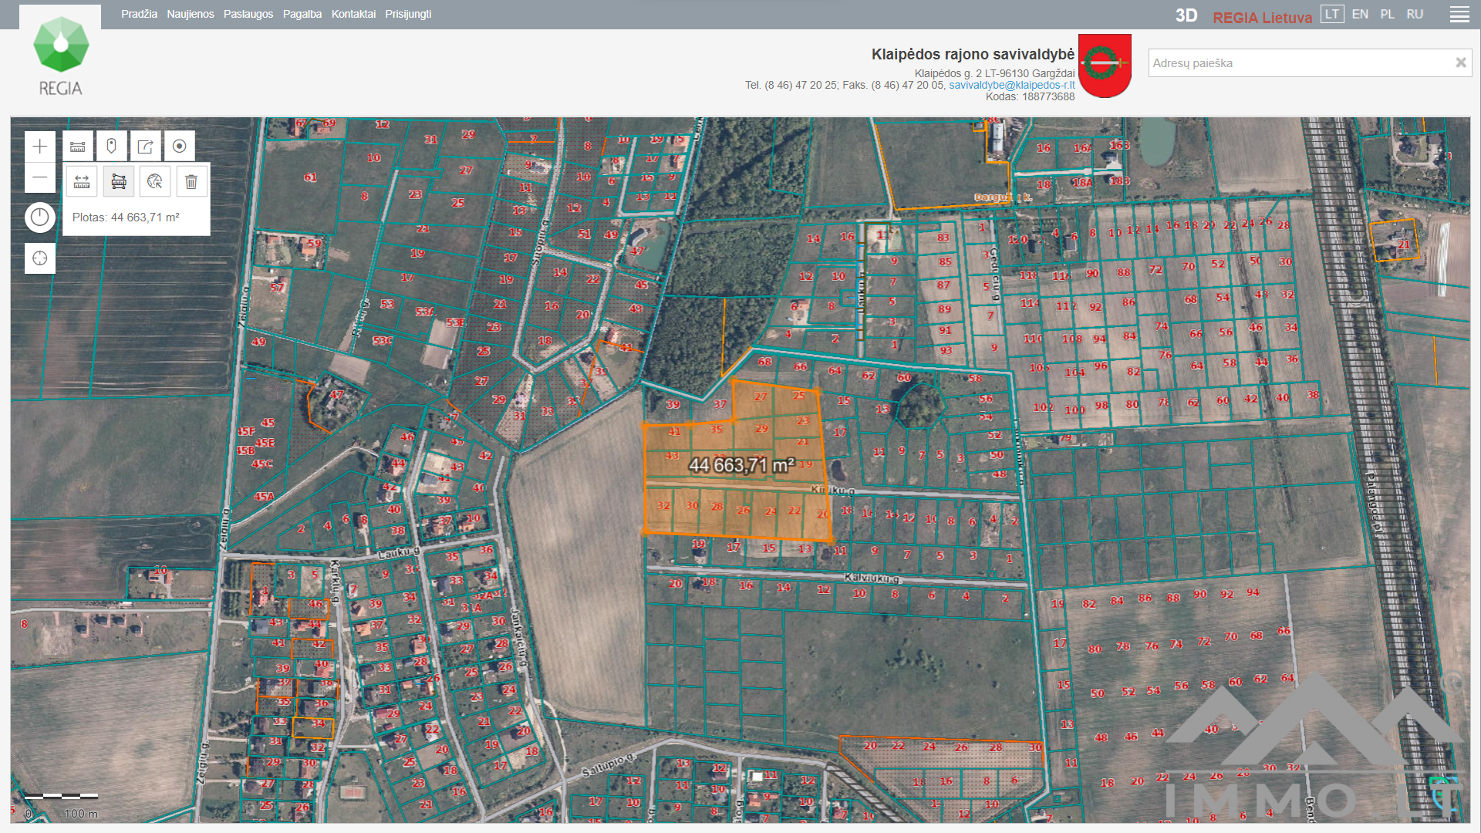1481x833 pixels.
Task: Select the globe pointer measurement tool
Action: point(155,182)
